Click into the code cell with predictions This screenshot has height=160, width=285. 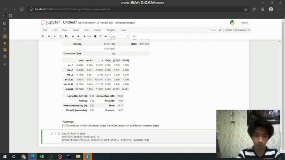click(x=138, y=137)
